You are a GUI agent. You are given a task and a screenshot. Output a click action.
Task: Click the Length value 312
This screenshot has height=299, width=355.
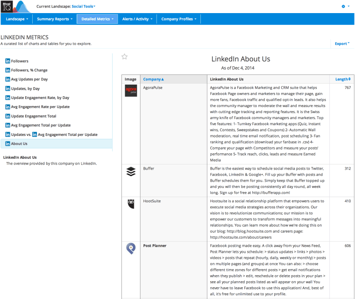(348, 169)
